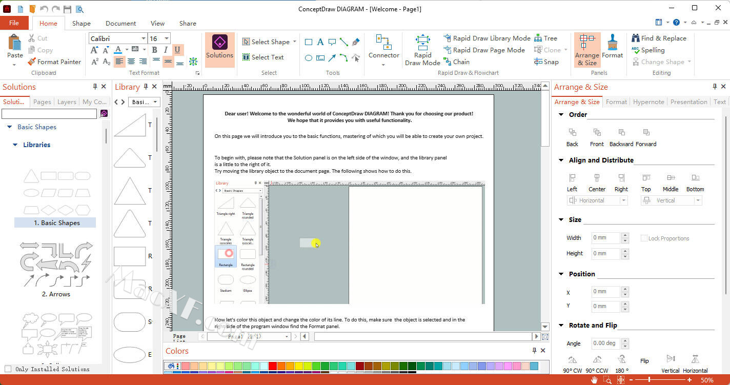Pick the red color swatch
The image size is (730, 385).
[273, 366]
